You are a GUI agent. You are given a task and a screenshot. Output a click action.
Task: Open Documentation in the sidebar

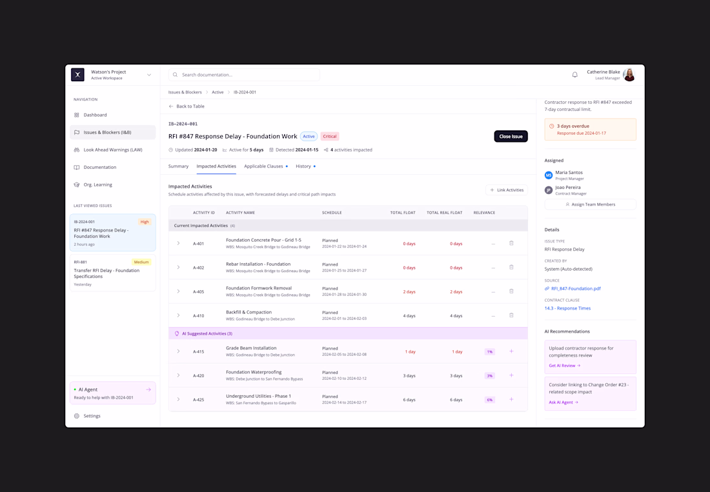(x=113, y=167)
